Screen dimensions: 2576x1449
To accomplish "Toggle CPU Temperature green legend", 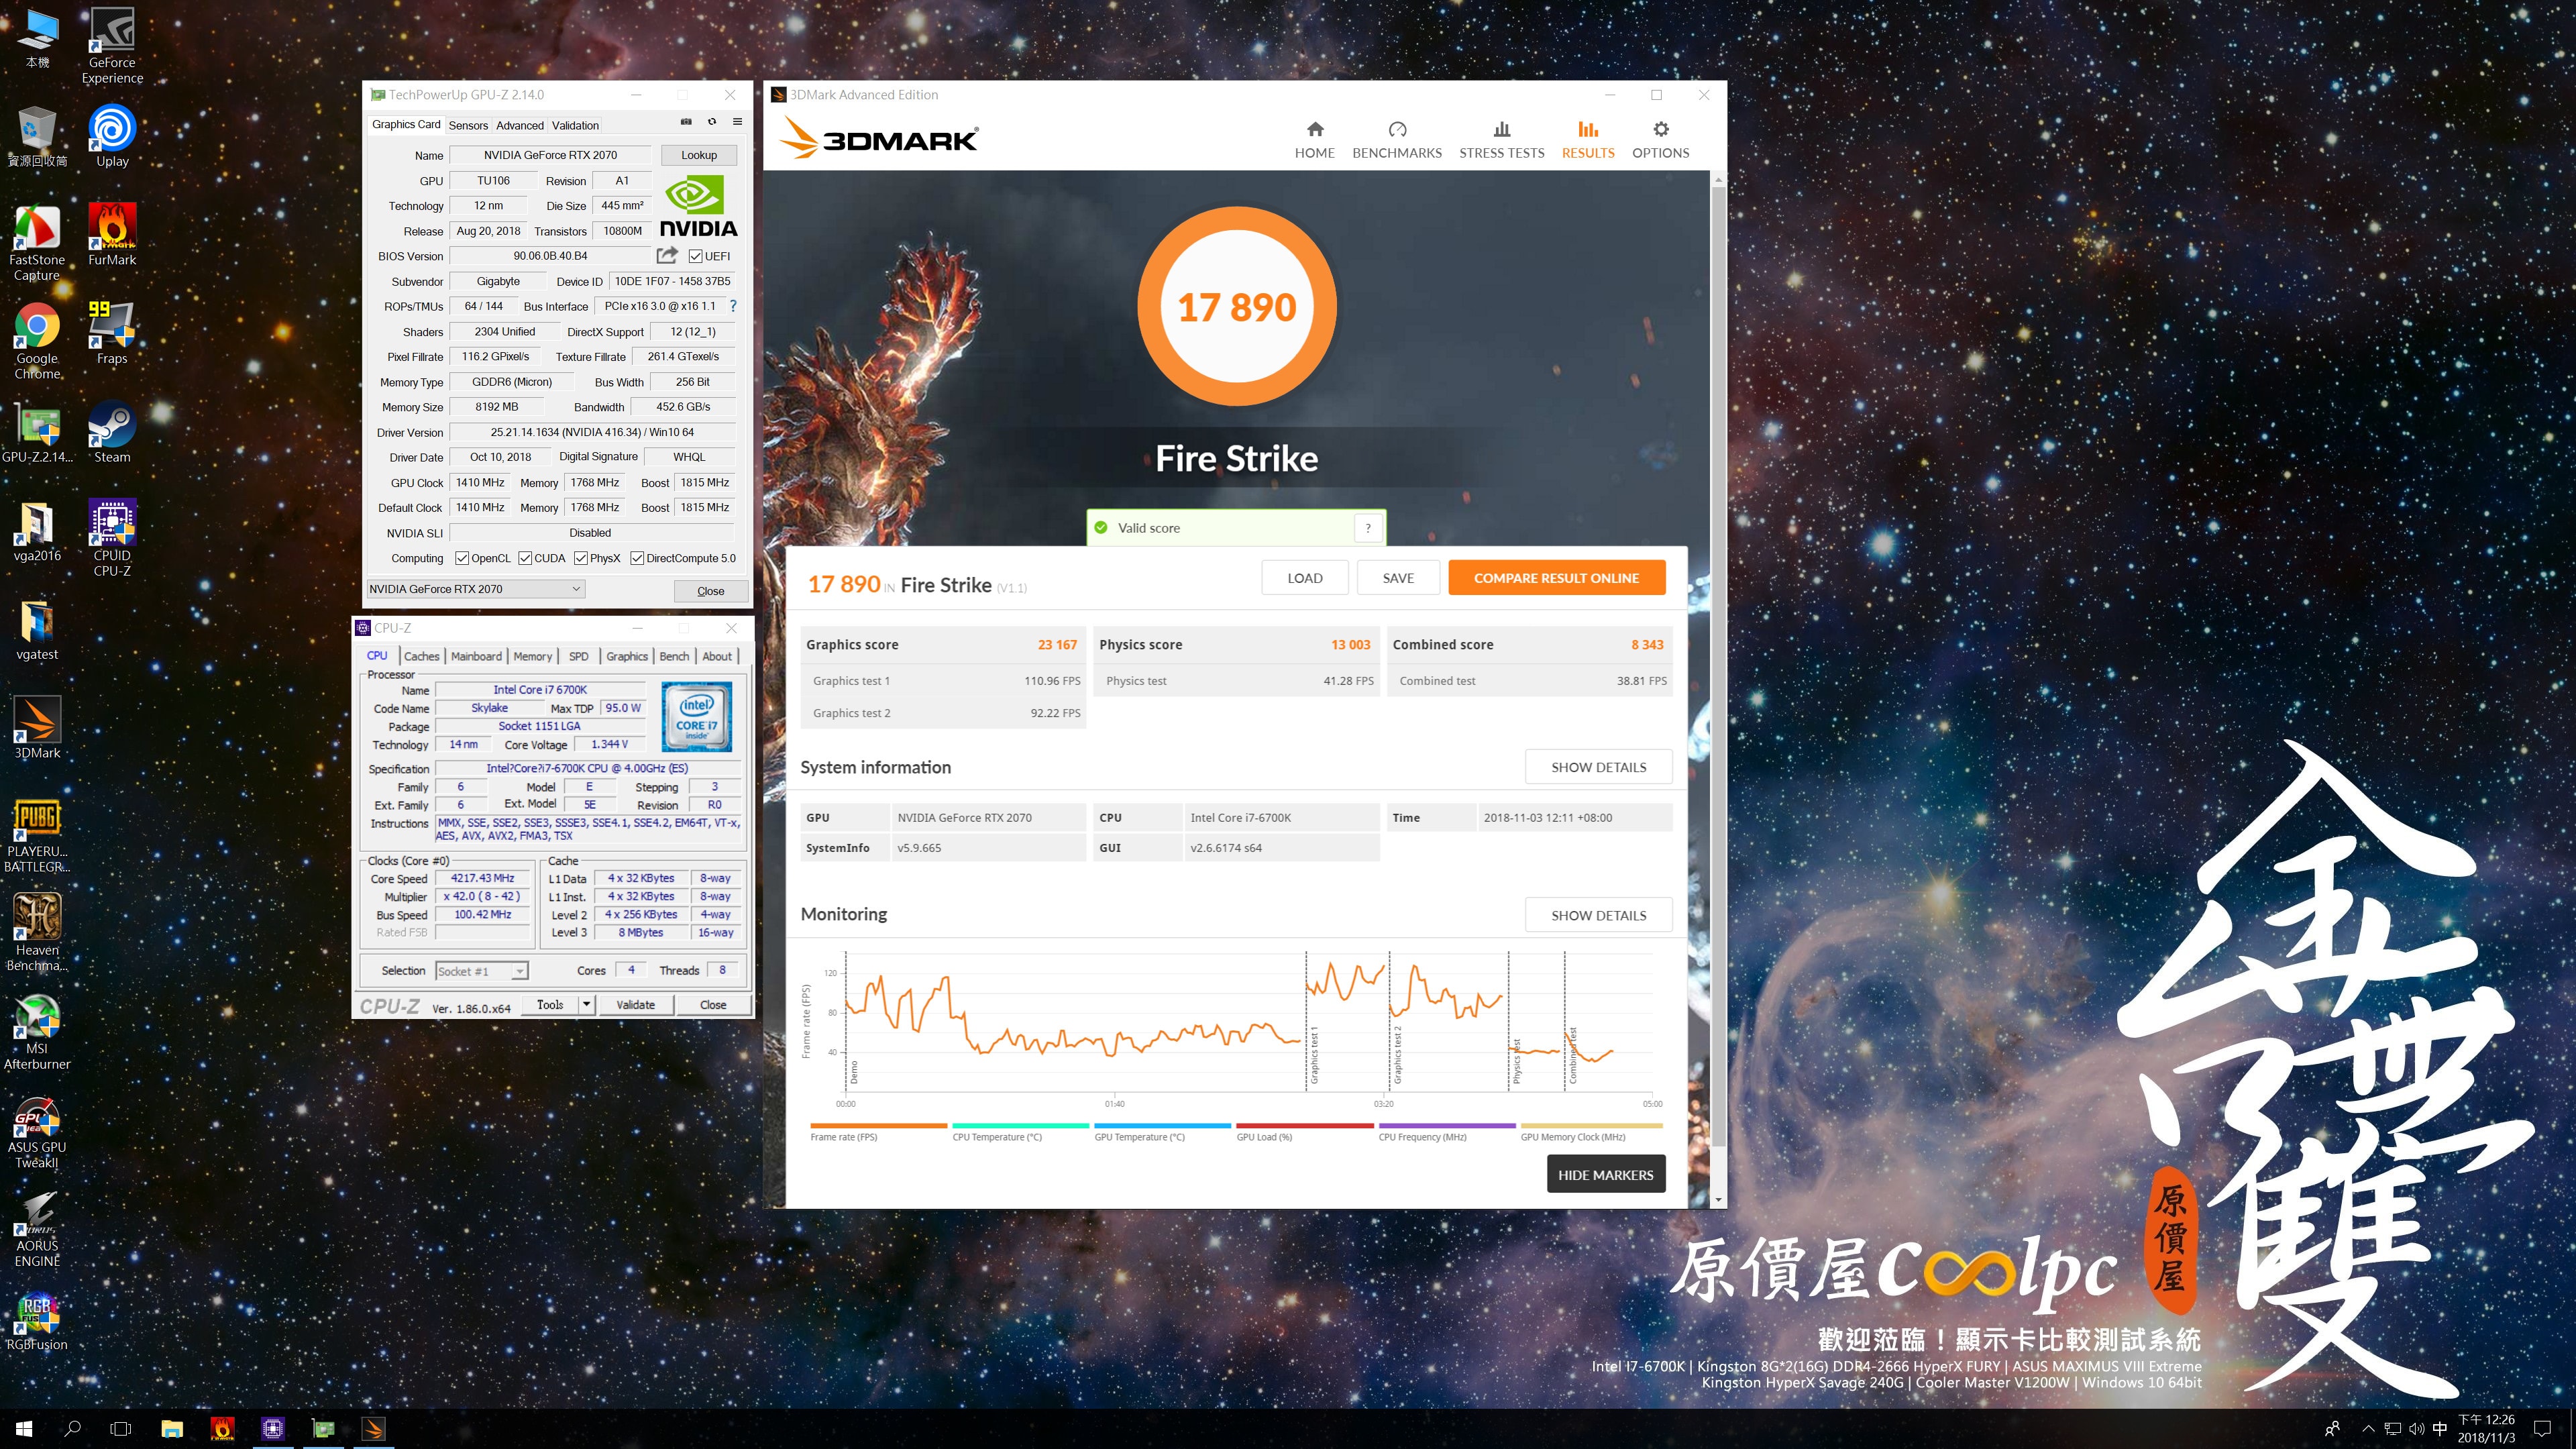I will pos(1020,1132).
